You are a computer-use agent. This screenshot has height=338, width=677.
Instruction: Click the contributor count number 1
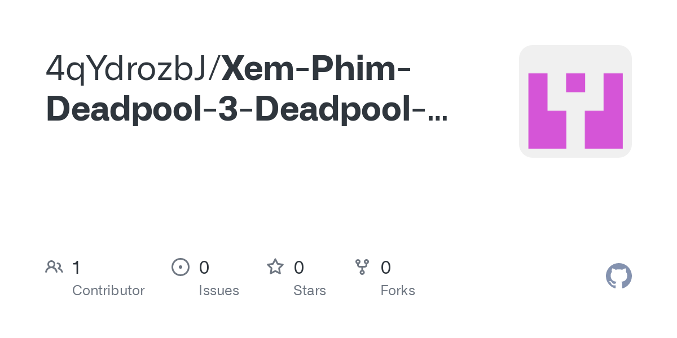(x=77, y=268)
